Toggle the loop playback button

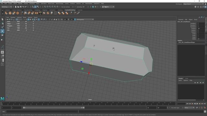pos(197,108)
